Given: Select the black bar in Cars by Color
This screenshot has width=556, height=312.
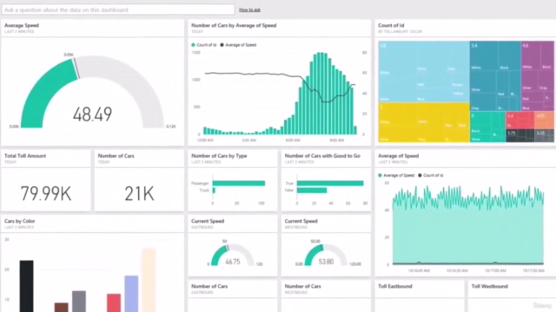Looking at the screenshot, I should 27,286.
